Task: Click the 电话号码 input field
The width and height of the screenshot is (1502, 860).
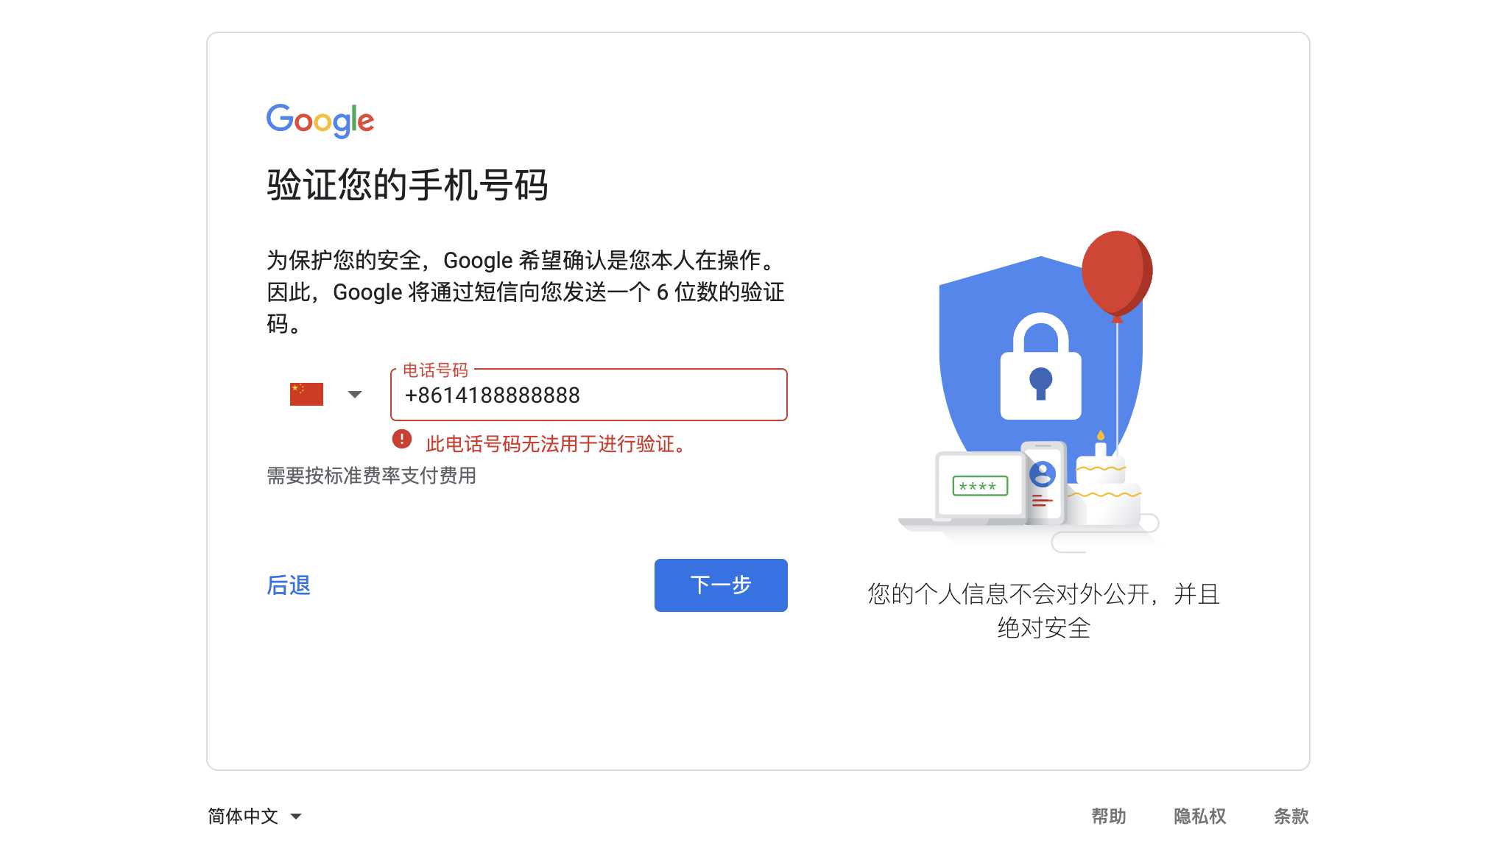Action: pyautogui.click(x=588, y=396)
